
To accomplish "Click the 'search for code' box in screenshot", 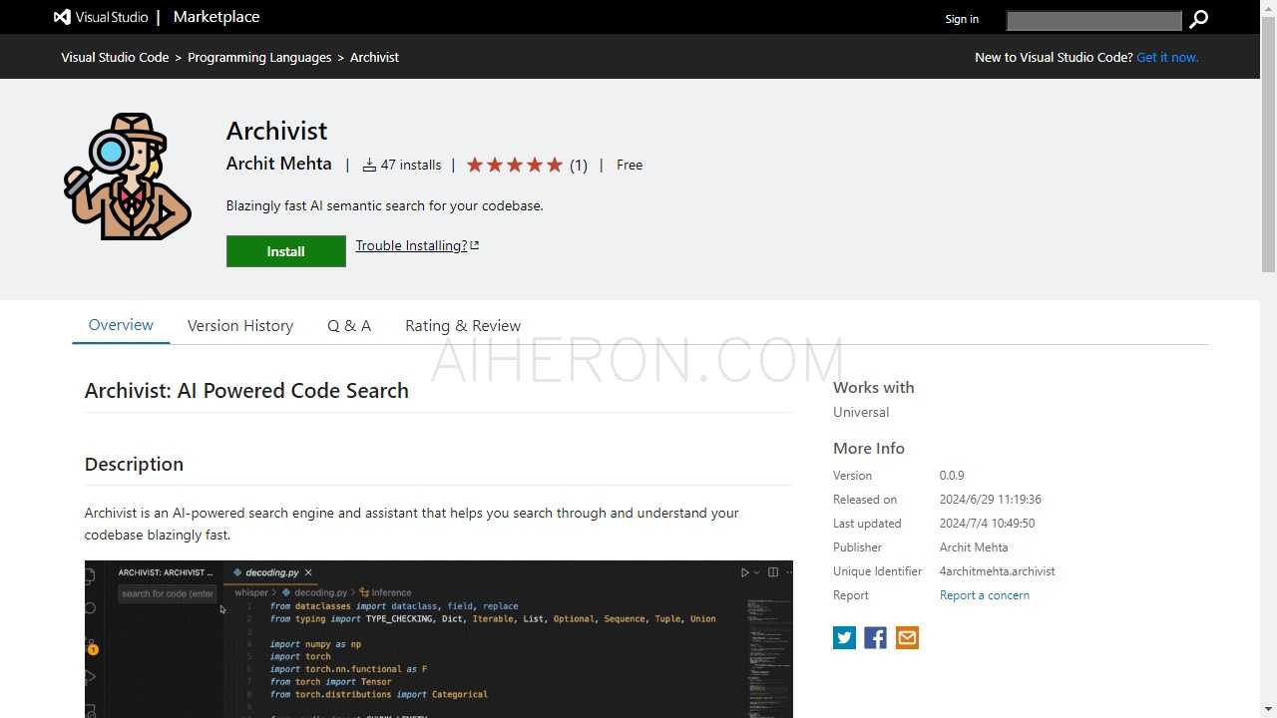I will (168, 593).
